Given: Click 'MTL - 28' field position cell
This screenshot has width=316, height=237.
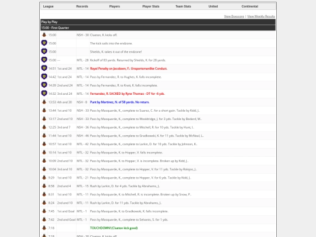Looking at the screenshot, I should click(83, 60).
